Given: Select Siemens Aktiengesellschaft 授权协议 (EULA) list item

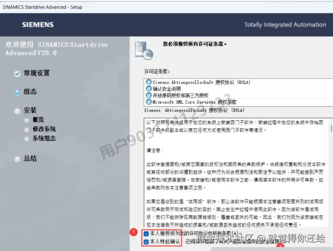Looking at the screenshot, I should coord(201,82).
